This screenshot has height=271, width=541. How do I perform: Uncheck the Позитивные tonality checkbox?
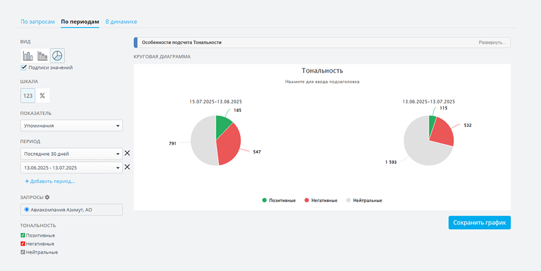(23, 235)
